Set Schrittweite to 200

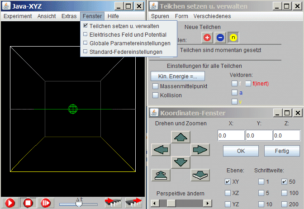(284, 204)
